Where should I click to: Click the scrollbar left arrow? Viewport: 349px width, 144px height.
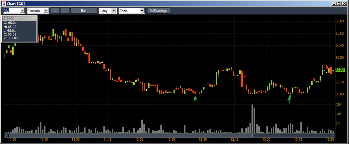point(6,136)
